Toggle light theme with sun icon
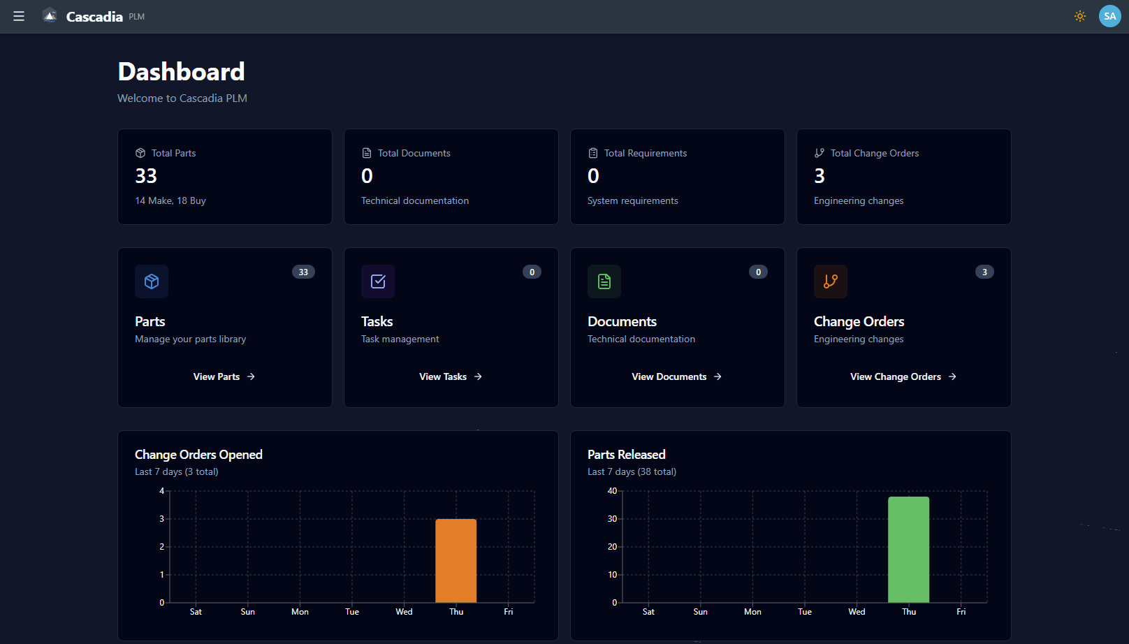The height and width of the screenshot is (644, 1129). pyautogui.click(x=1079, y=16)
